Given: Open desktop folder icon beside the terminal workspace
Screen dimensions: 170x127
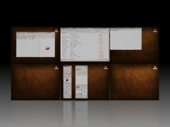Looking at the screenshot, I should point(155,30).
